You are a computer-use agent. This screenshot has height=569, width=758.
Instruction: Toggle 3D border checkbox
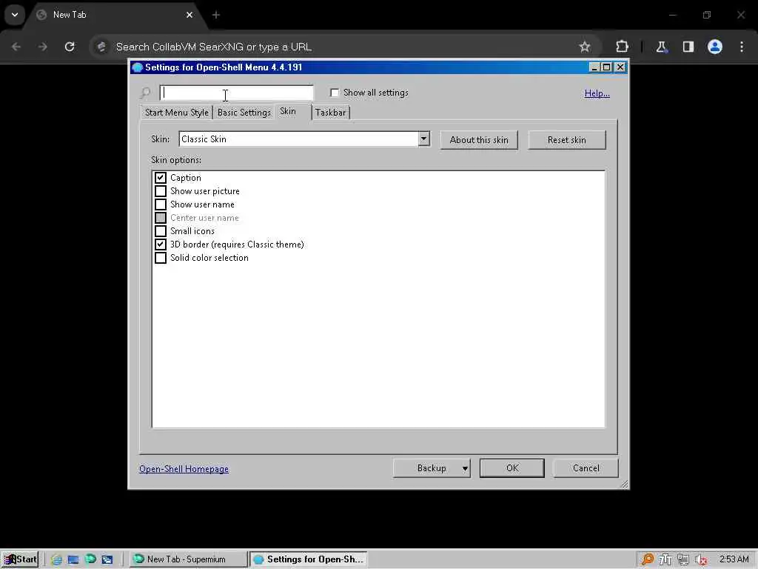[x=161, y=244]
